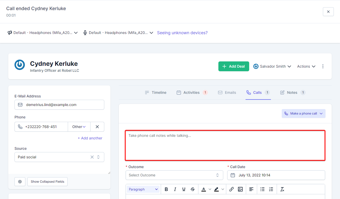Apply italic formatting in editor

[175, 189]
